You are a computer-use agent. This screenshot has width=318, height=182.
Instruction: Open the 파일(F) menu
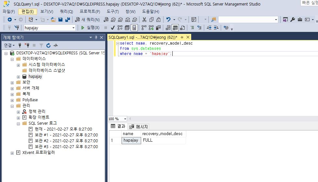9,12
